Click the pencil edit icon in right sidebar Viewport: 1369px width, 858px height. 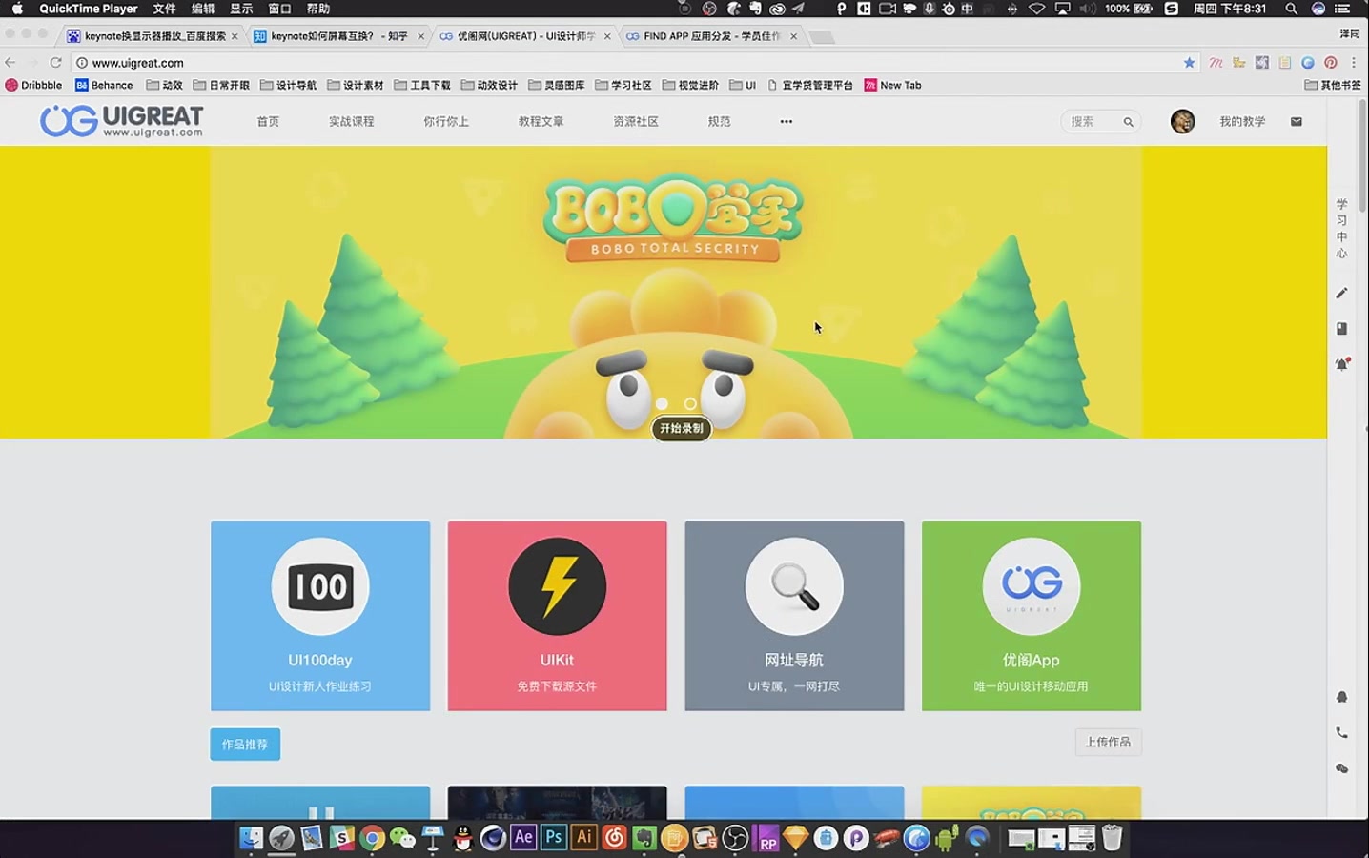[1341, 294]
